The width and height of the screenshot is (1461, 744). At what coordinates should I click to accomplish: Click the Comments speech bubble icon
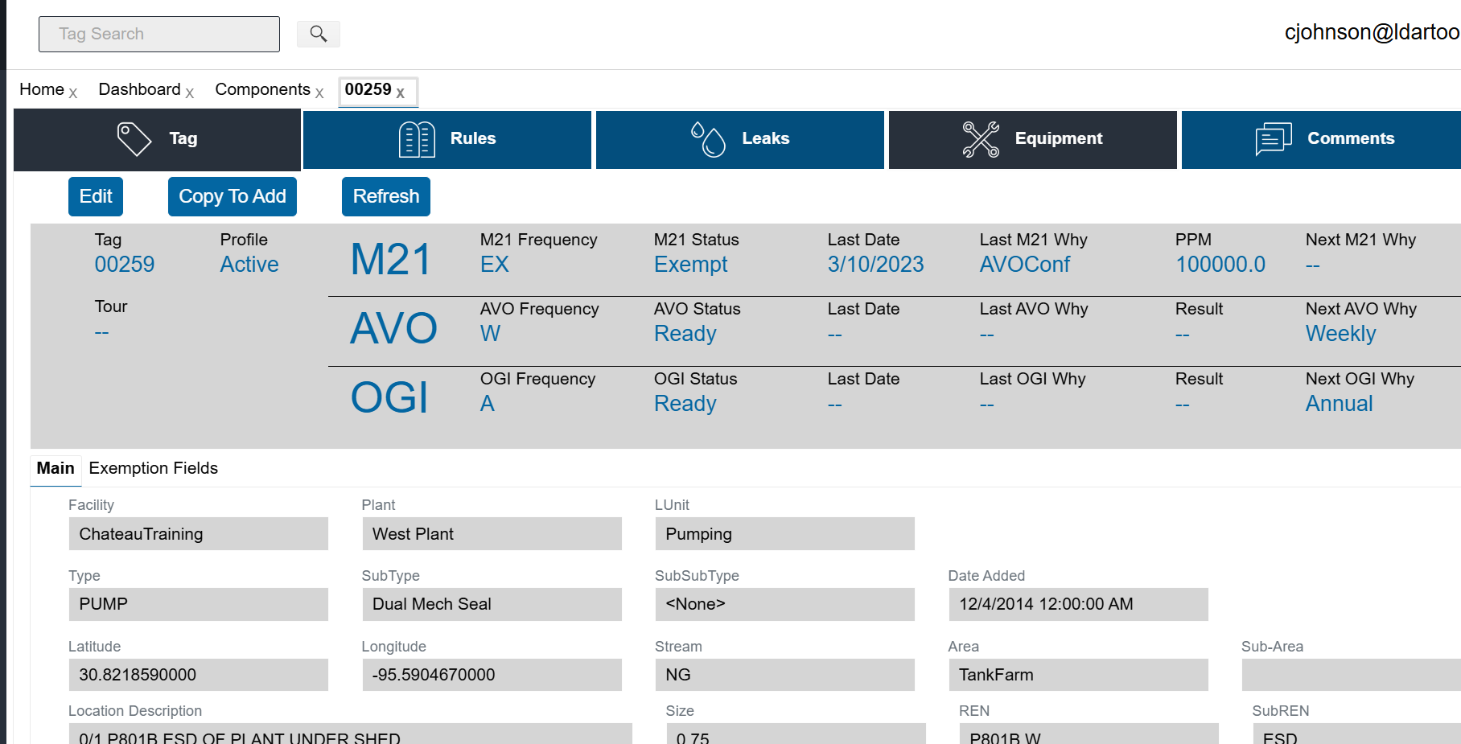(1274, 139)
